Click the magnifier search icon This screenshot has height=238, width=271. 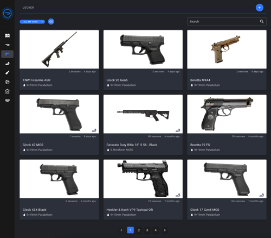pos(262,21)
